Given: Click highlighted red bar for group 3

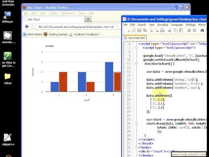Looking at the screenshot, I should tap(118, 82).
